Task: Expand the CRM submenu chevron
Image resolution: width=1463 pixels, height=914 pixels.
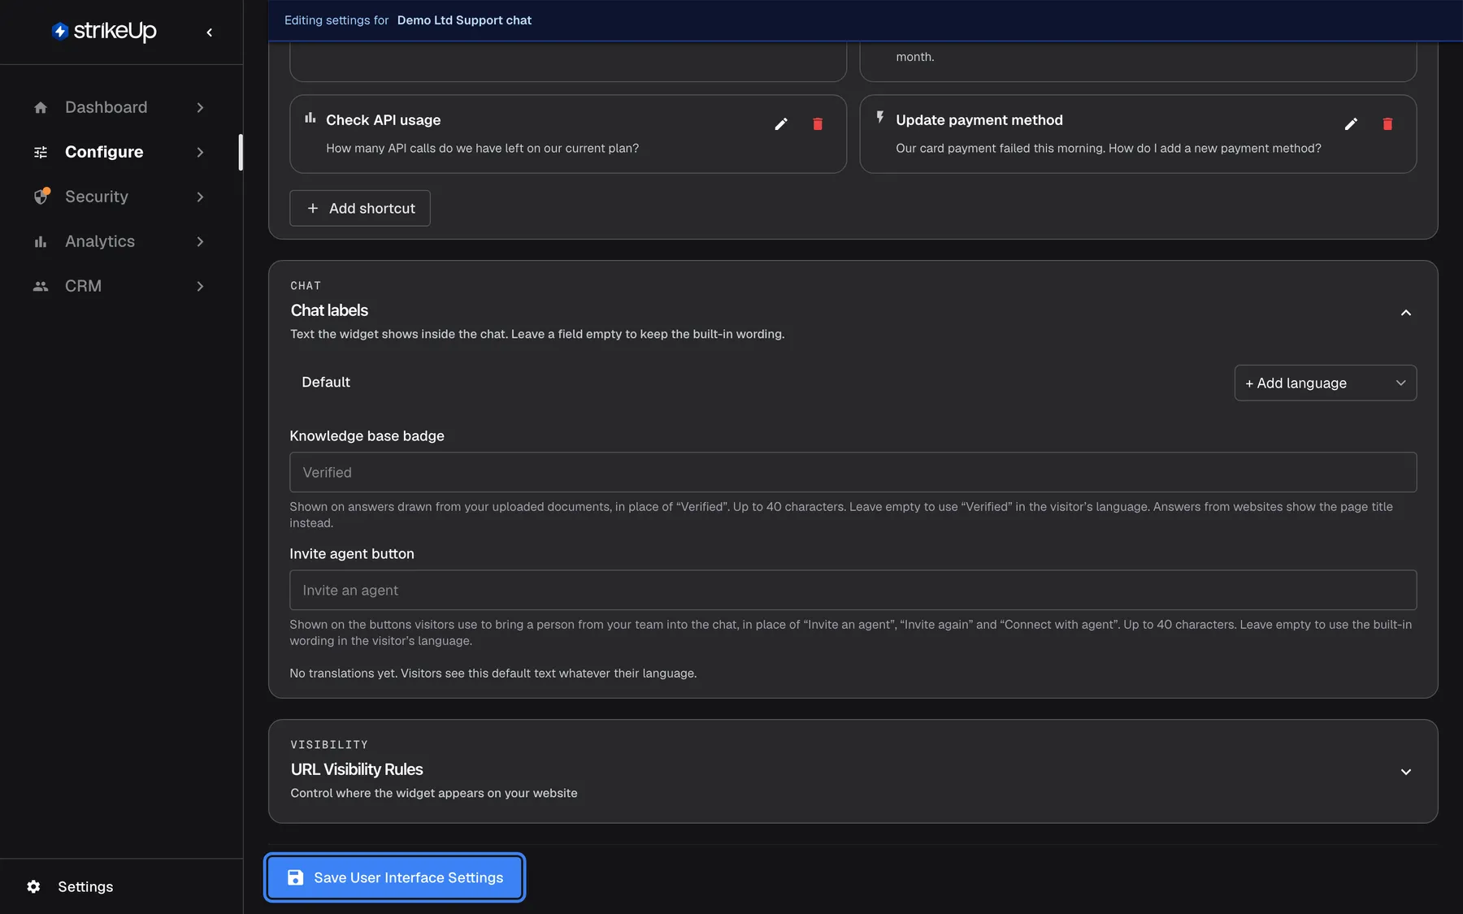Action: pos(200,286)
